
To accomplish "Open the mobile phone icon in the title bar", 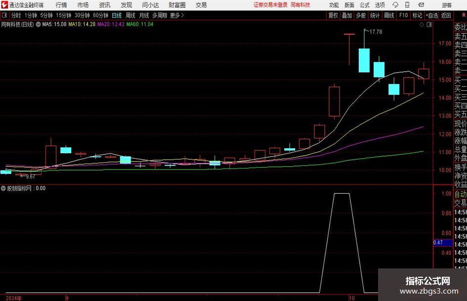I will pyautogui.click(x=407, y=5).
